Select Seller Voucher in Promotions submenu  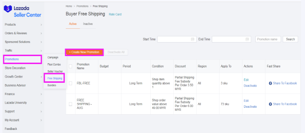(55, 71)
